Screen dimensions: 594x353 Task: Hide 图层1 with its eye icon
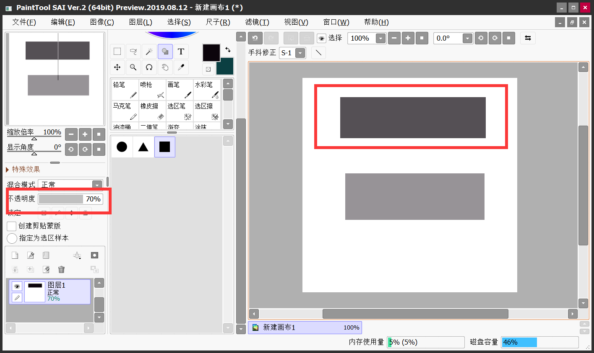point(17,286)
